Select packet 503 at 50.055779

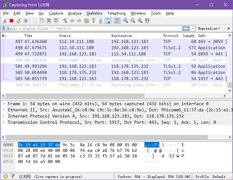pos(114,79)
